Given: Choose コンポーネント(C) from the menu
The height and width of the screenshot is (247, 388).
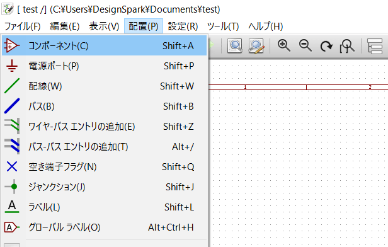Looking at the screenshot, I should pos(104,45).
